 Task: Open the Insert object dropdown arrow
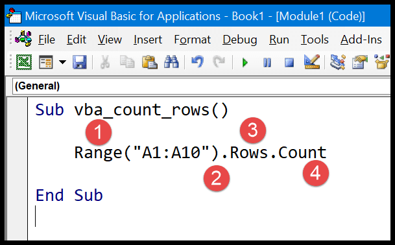coord(62,62)
